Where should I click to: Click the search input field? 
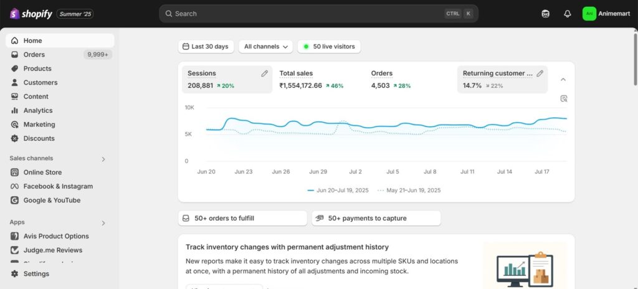click(305, 14)
